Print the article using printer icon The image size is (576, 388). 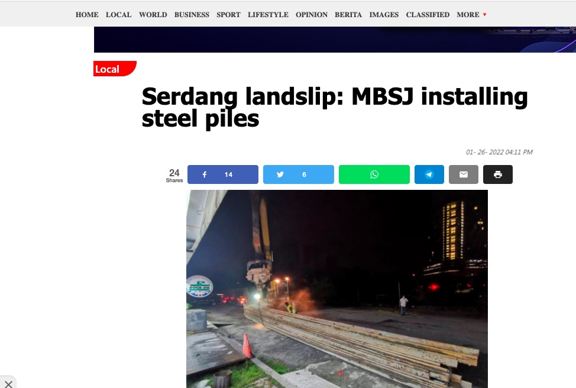[498, 174]
